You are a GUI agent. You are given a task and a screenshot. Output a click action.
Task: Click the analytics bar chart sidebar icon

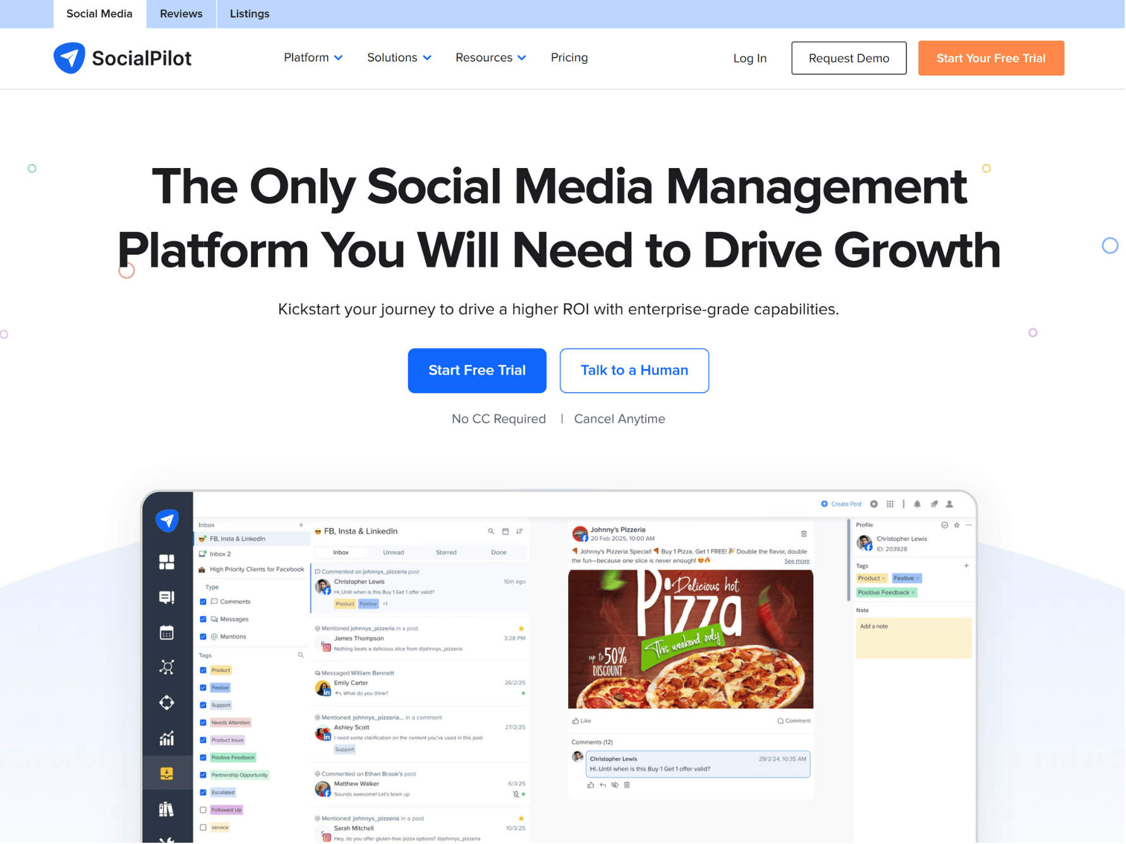[x=167, y=738]
